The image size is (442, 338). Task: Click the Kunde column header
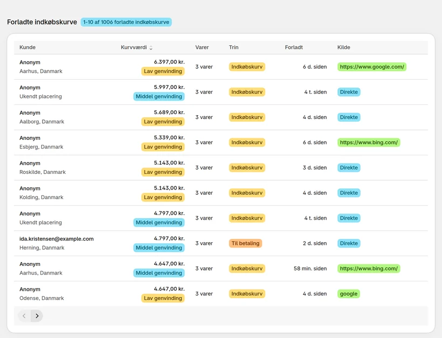click(27, 47)
